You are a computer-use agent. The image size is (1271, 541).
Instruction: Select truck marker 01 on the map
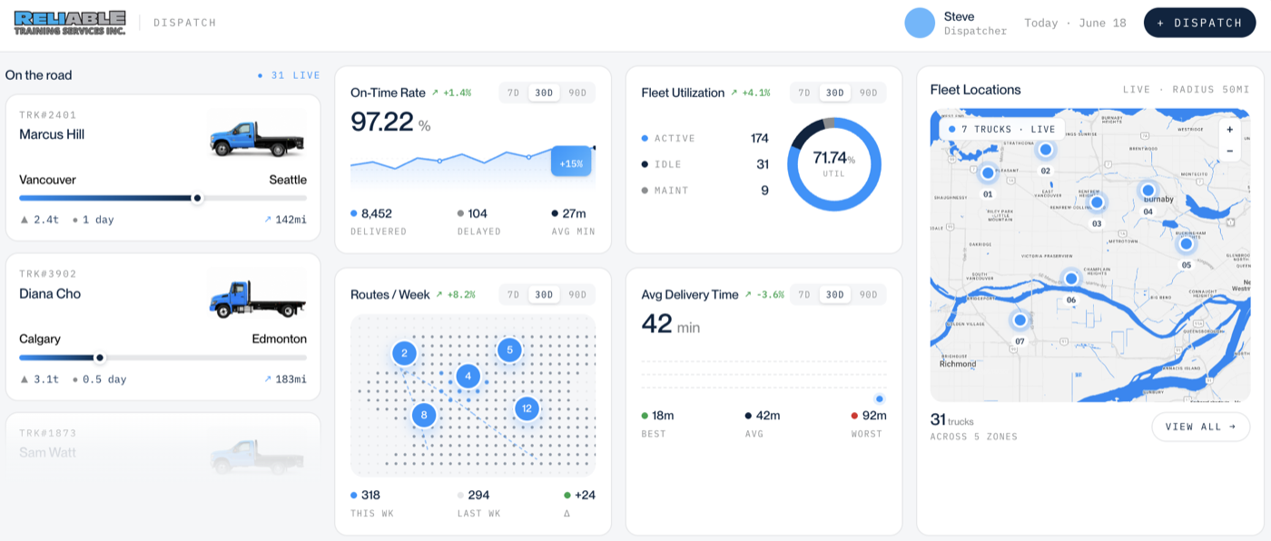coord(988,172)
